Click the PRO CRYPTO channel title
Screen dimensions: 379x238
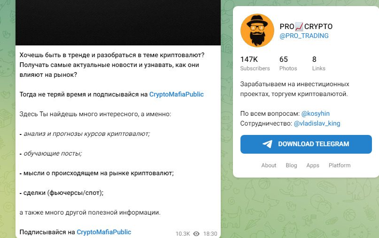pyautogui.click(x=306, y=27)
